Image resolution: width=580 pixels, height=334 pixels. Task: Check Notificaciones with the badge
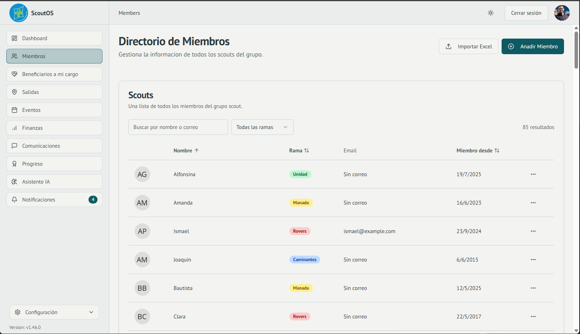pos(54,200)
